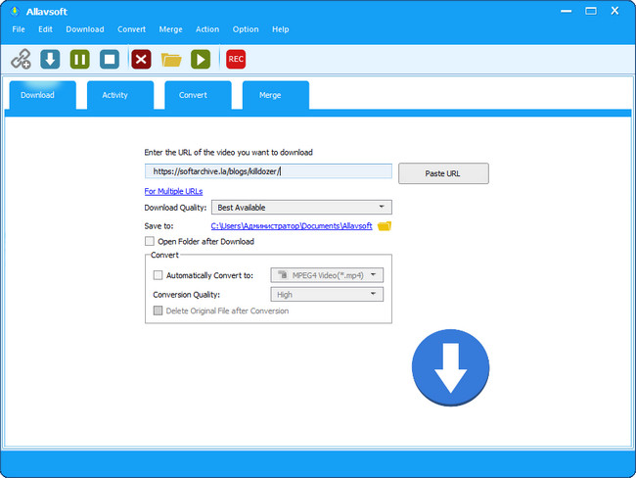Enable Open Folder after Download checkbox
The height and width of the screenshot is (478, 636).
pos(150,241)
